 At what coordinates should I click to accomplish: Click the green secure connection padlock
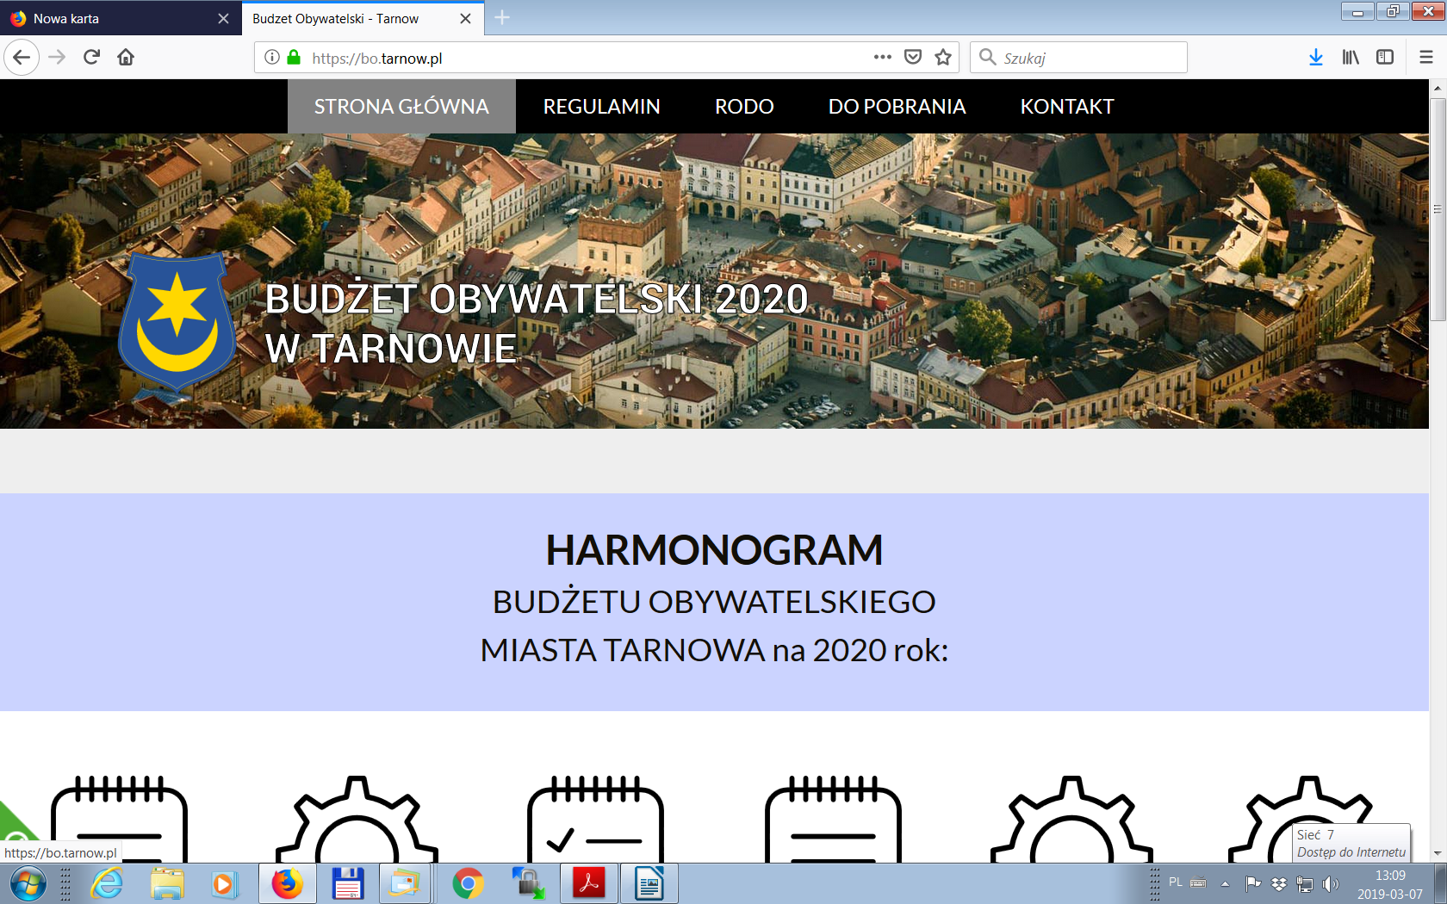click(294, 58)
